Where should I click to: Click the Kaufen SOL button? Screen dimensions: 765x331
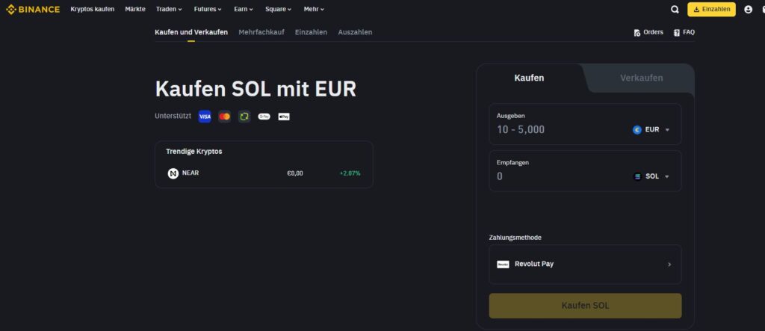point(585,306)
